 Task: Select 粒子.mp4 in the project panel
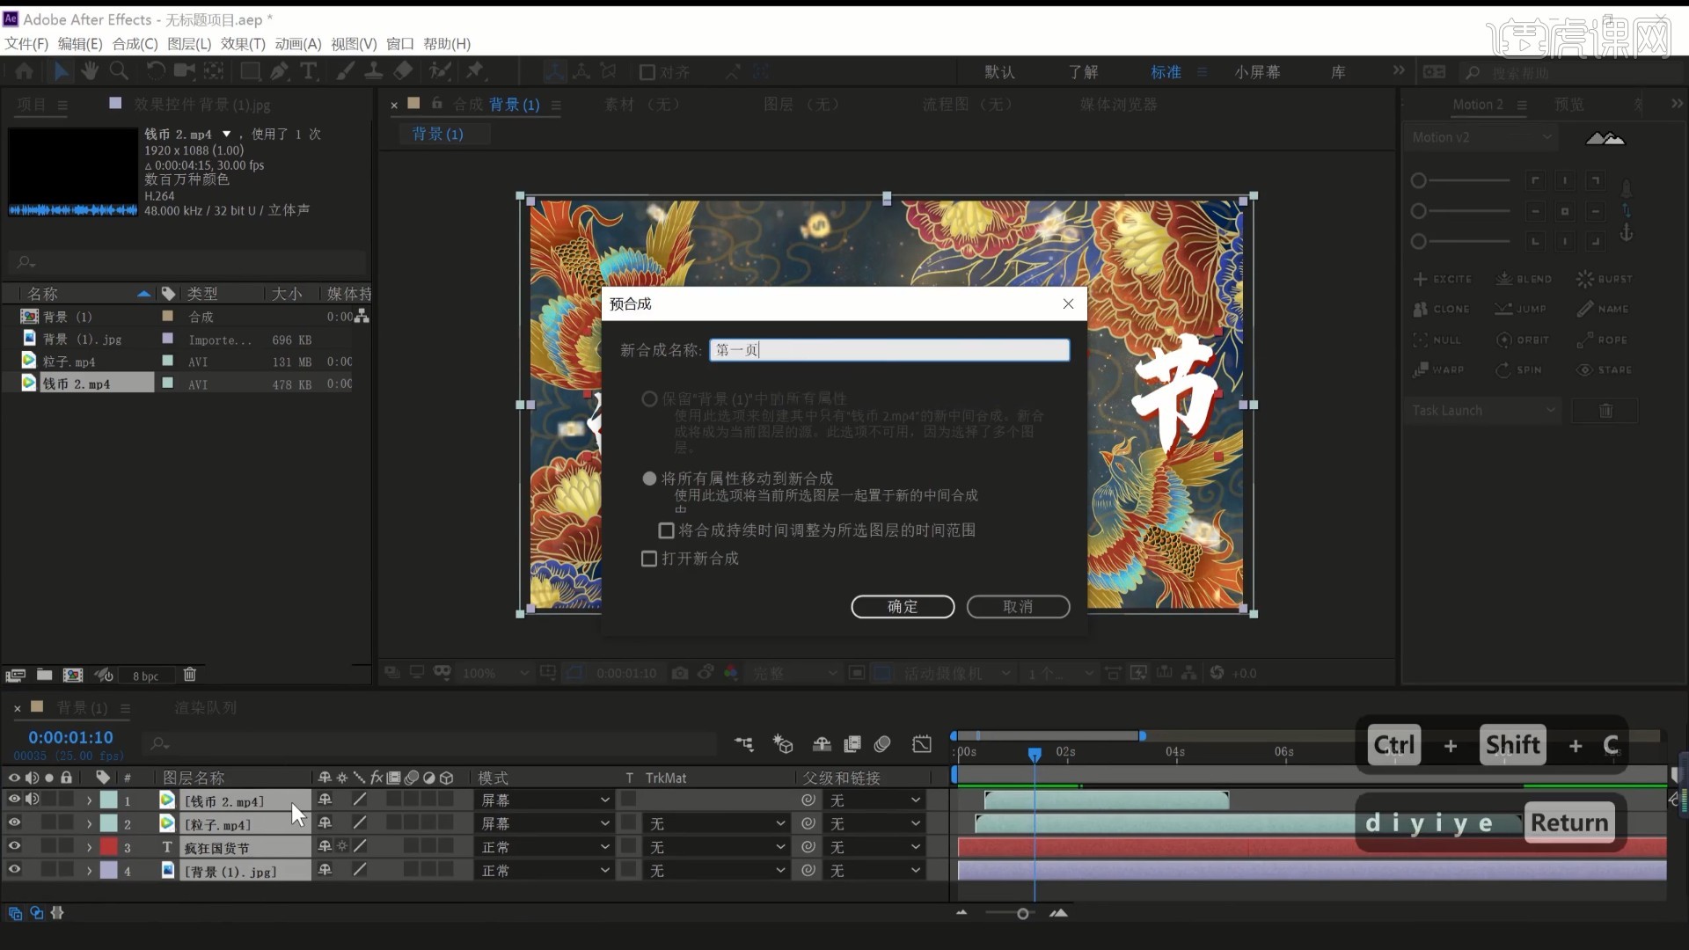point(69,362)
